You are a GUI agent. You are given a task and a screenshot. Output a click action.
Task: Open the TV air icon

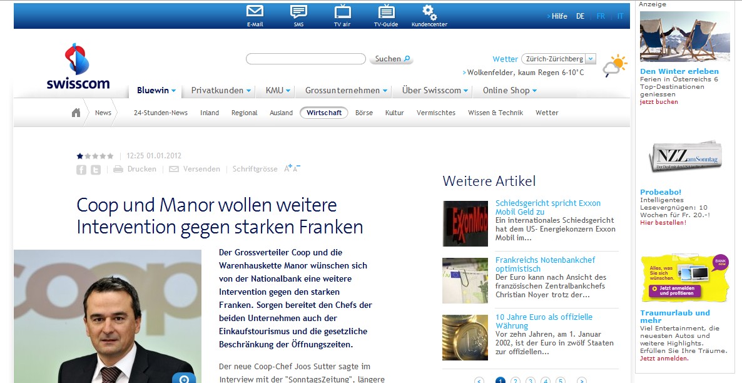343,11
